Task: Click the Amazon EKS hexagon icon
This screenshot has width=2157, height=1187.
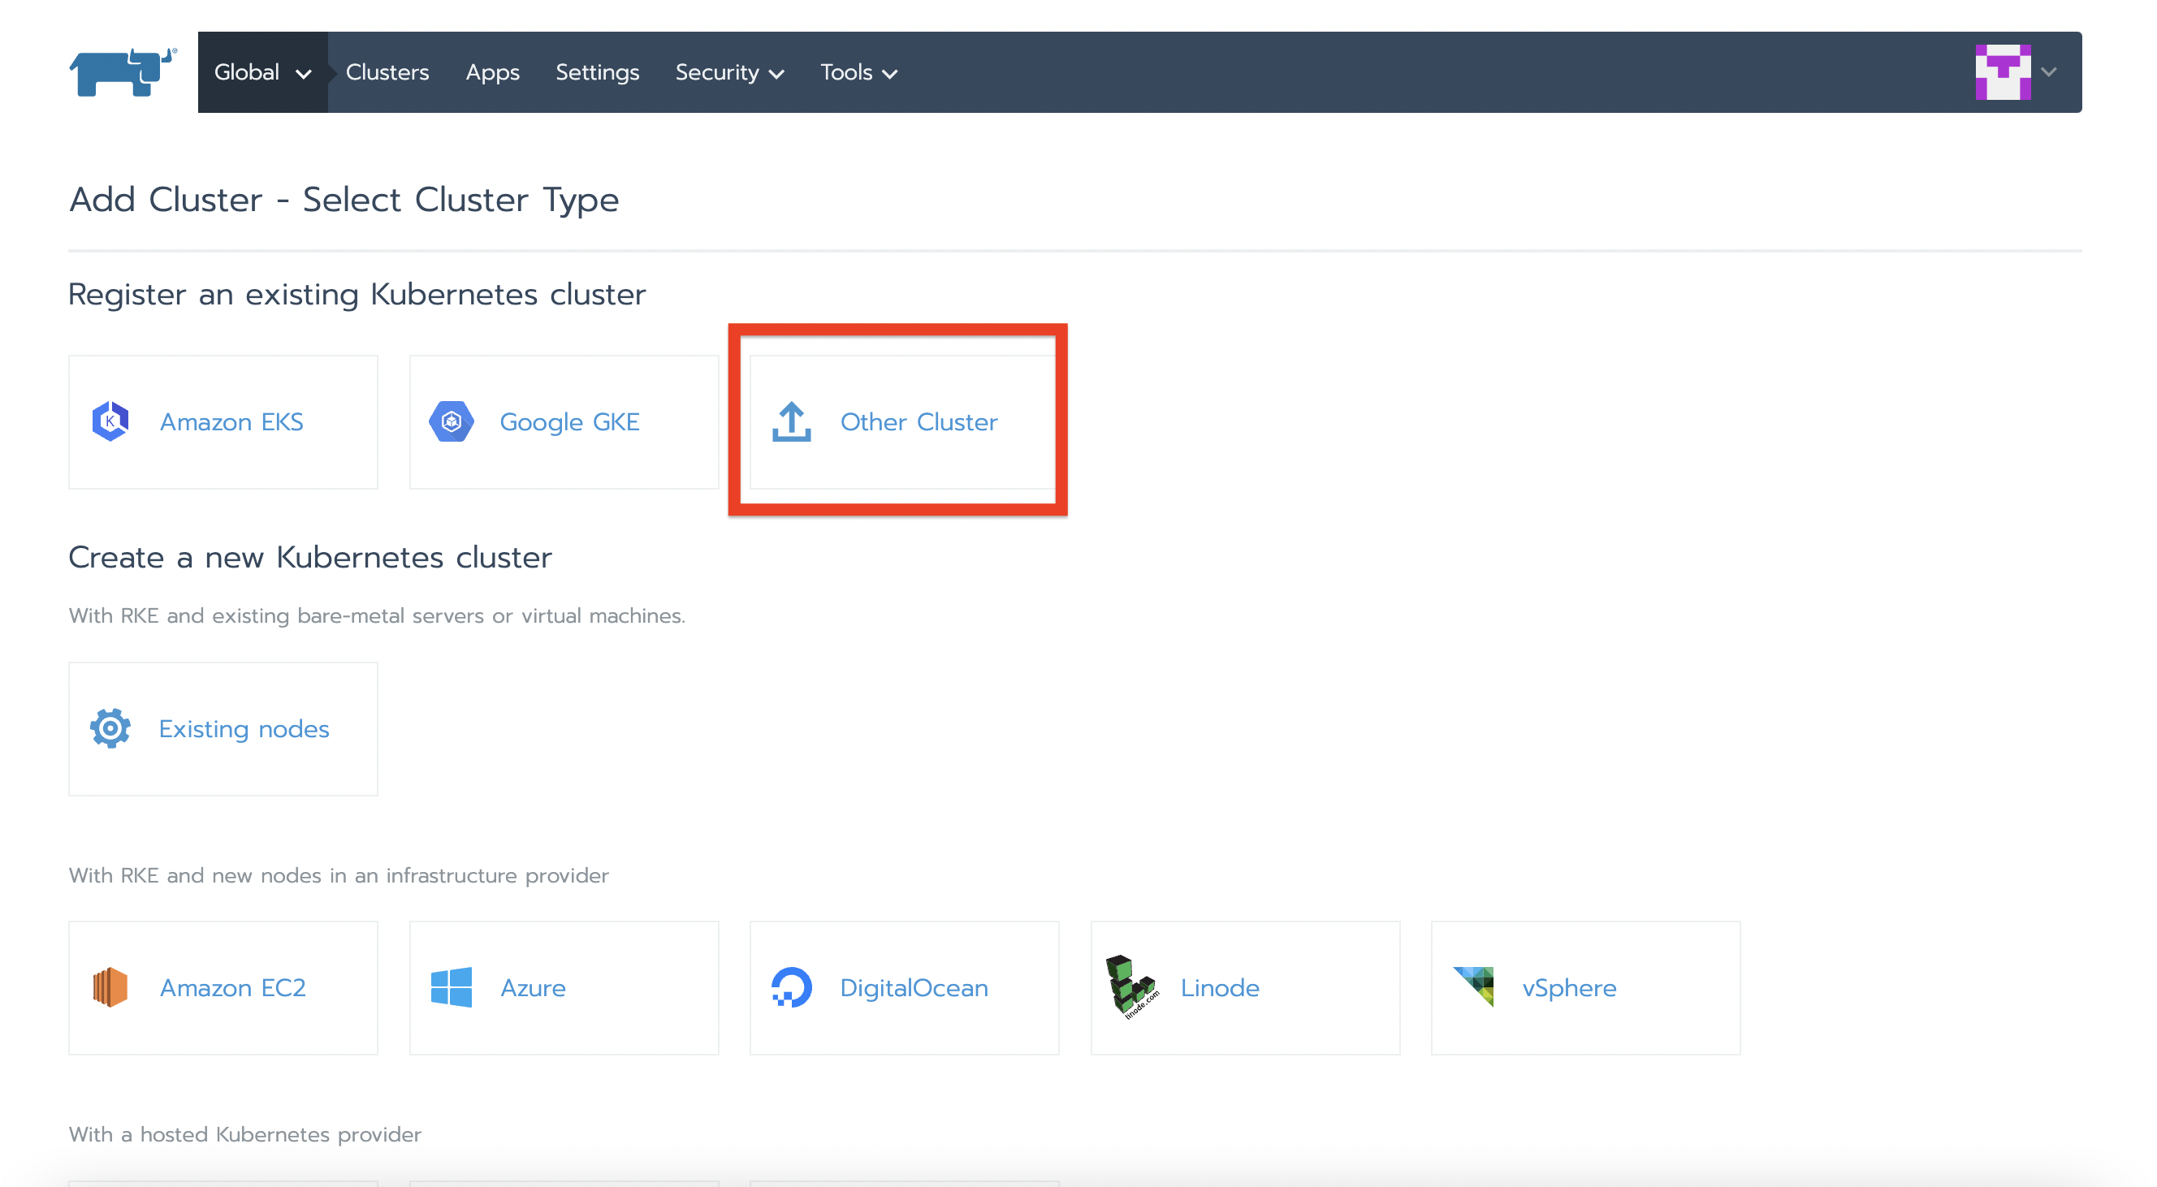Action: (110, 421)
